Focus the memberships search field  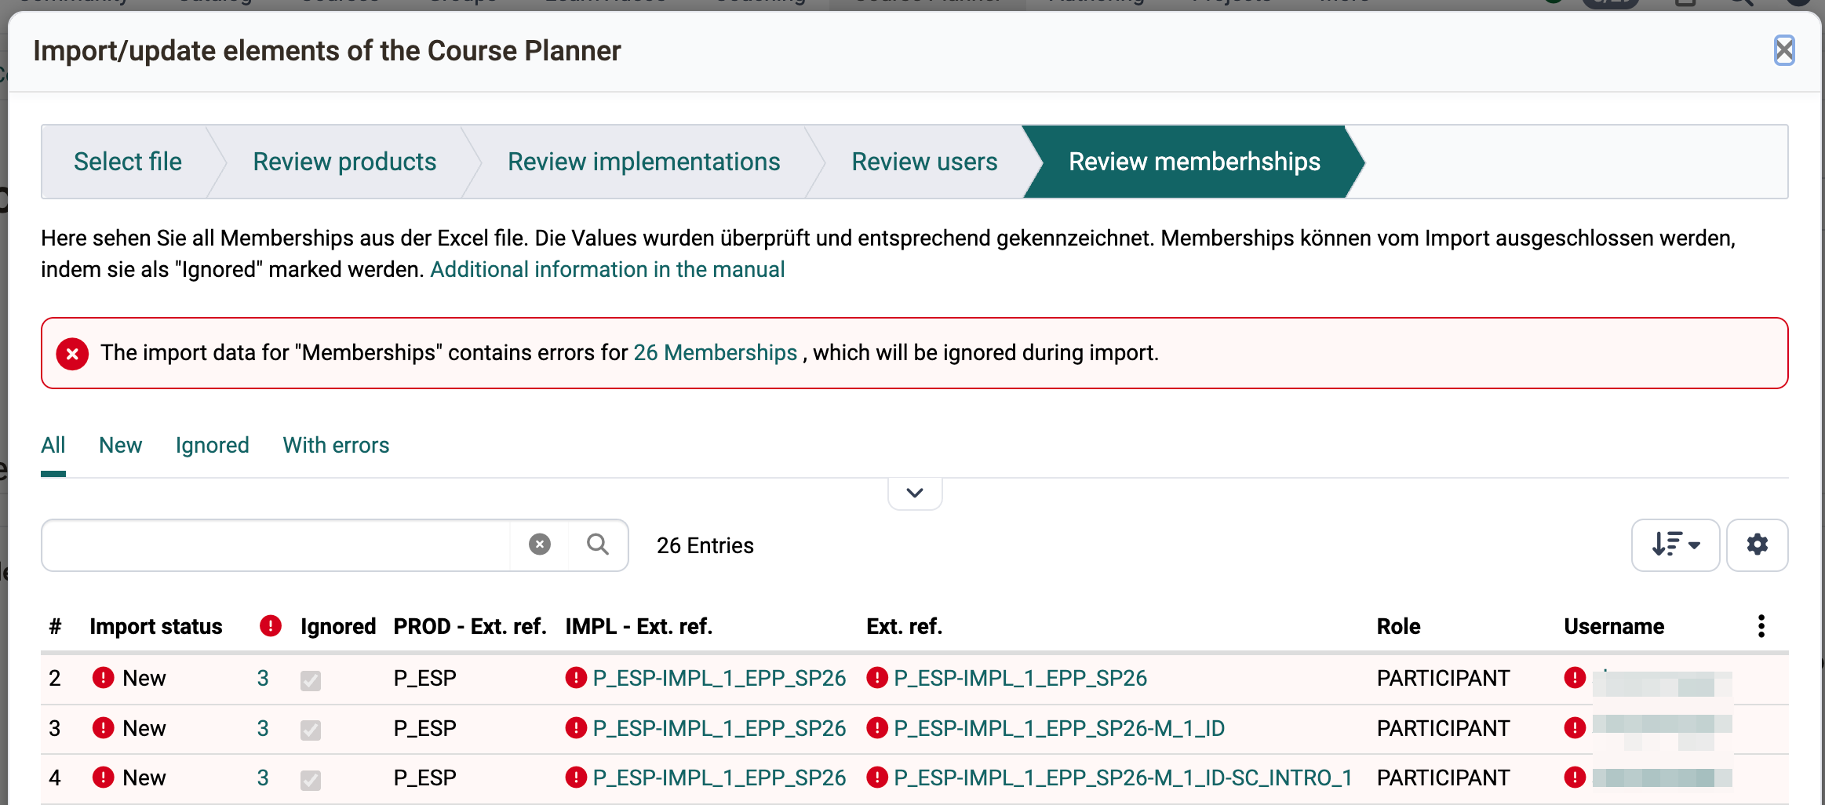(276, 545)
